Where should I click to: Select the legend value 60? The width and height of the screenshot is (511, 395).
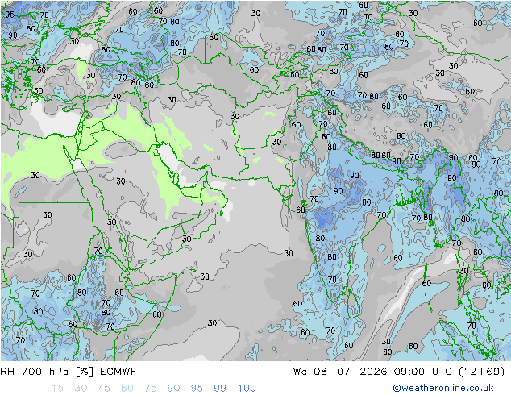tap(127, 389)
